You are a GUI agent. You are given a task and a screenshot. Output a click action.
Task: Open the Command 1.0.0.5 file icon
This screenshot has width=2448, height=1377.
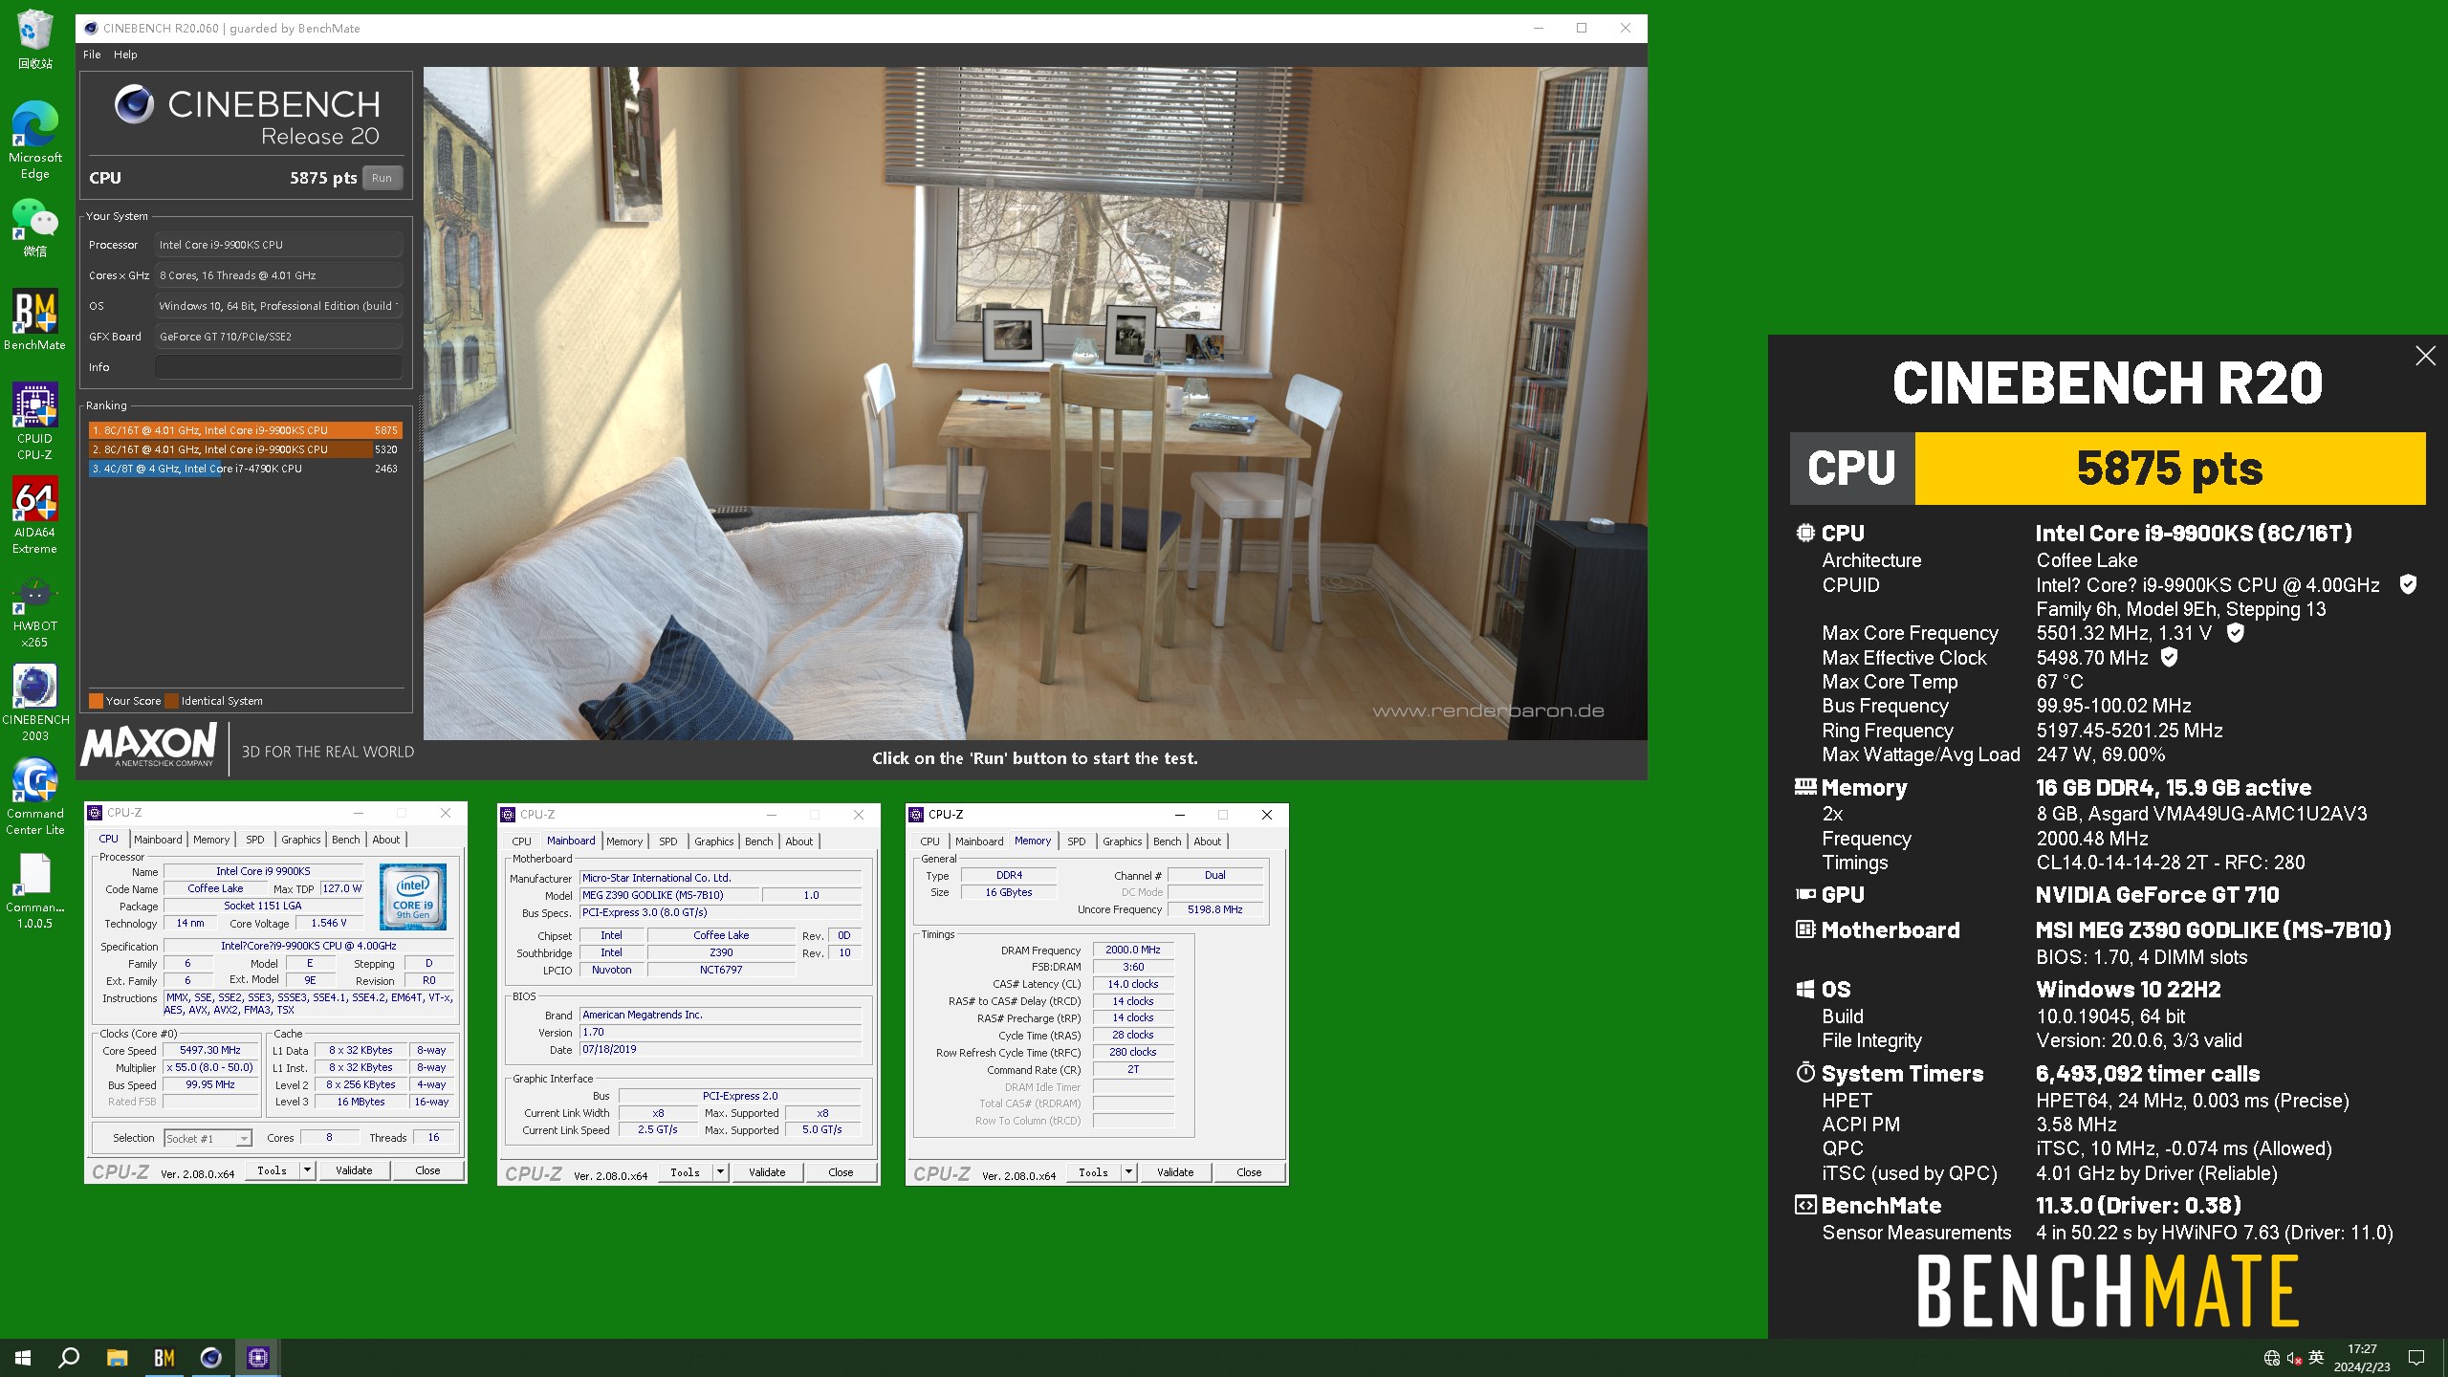click(35, 891)
